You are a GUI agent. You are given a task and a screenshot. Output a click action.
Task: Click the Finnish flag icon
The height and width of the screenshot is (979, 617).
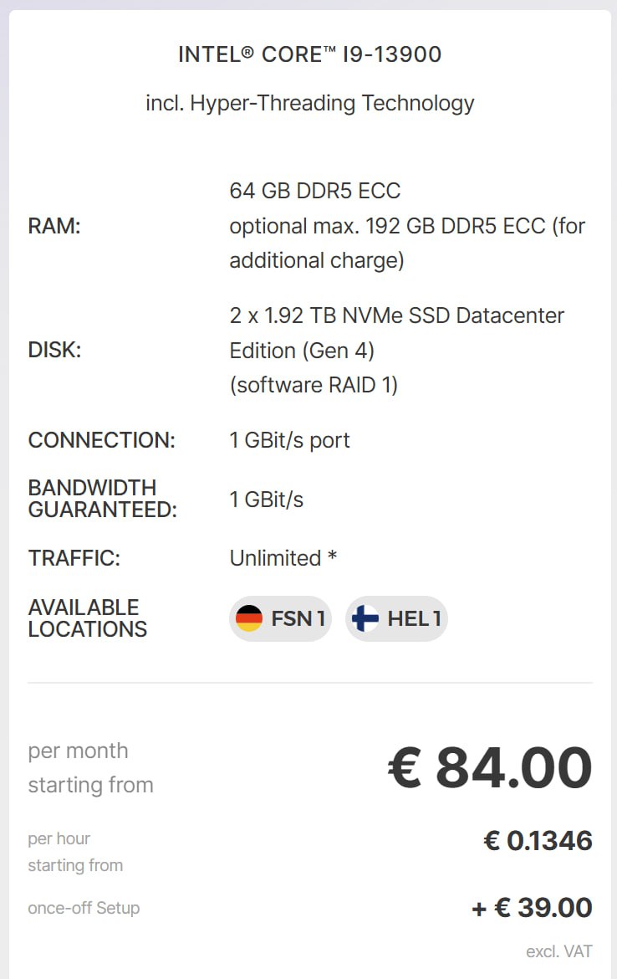[x=365, y=619]
